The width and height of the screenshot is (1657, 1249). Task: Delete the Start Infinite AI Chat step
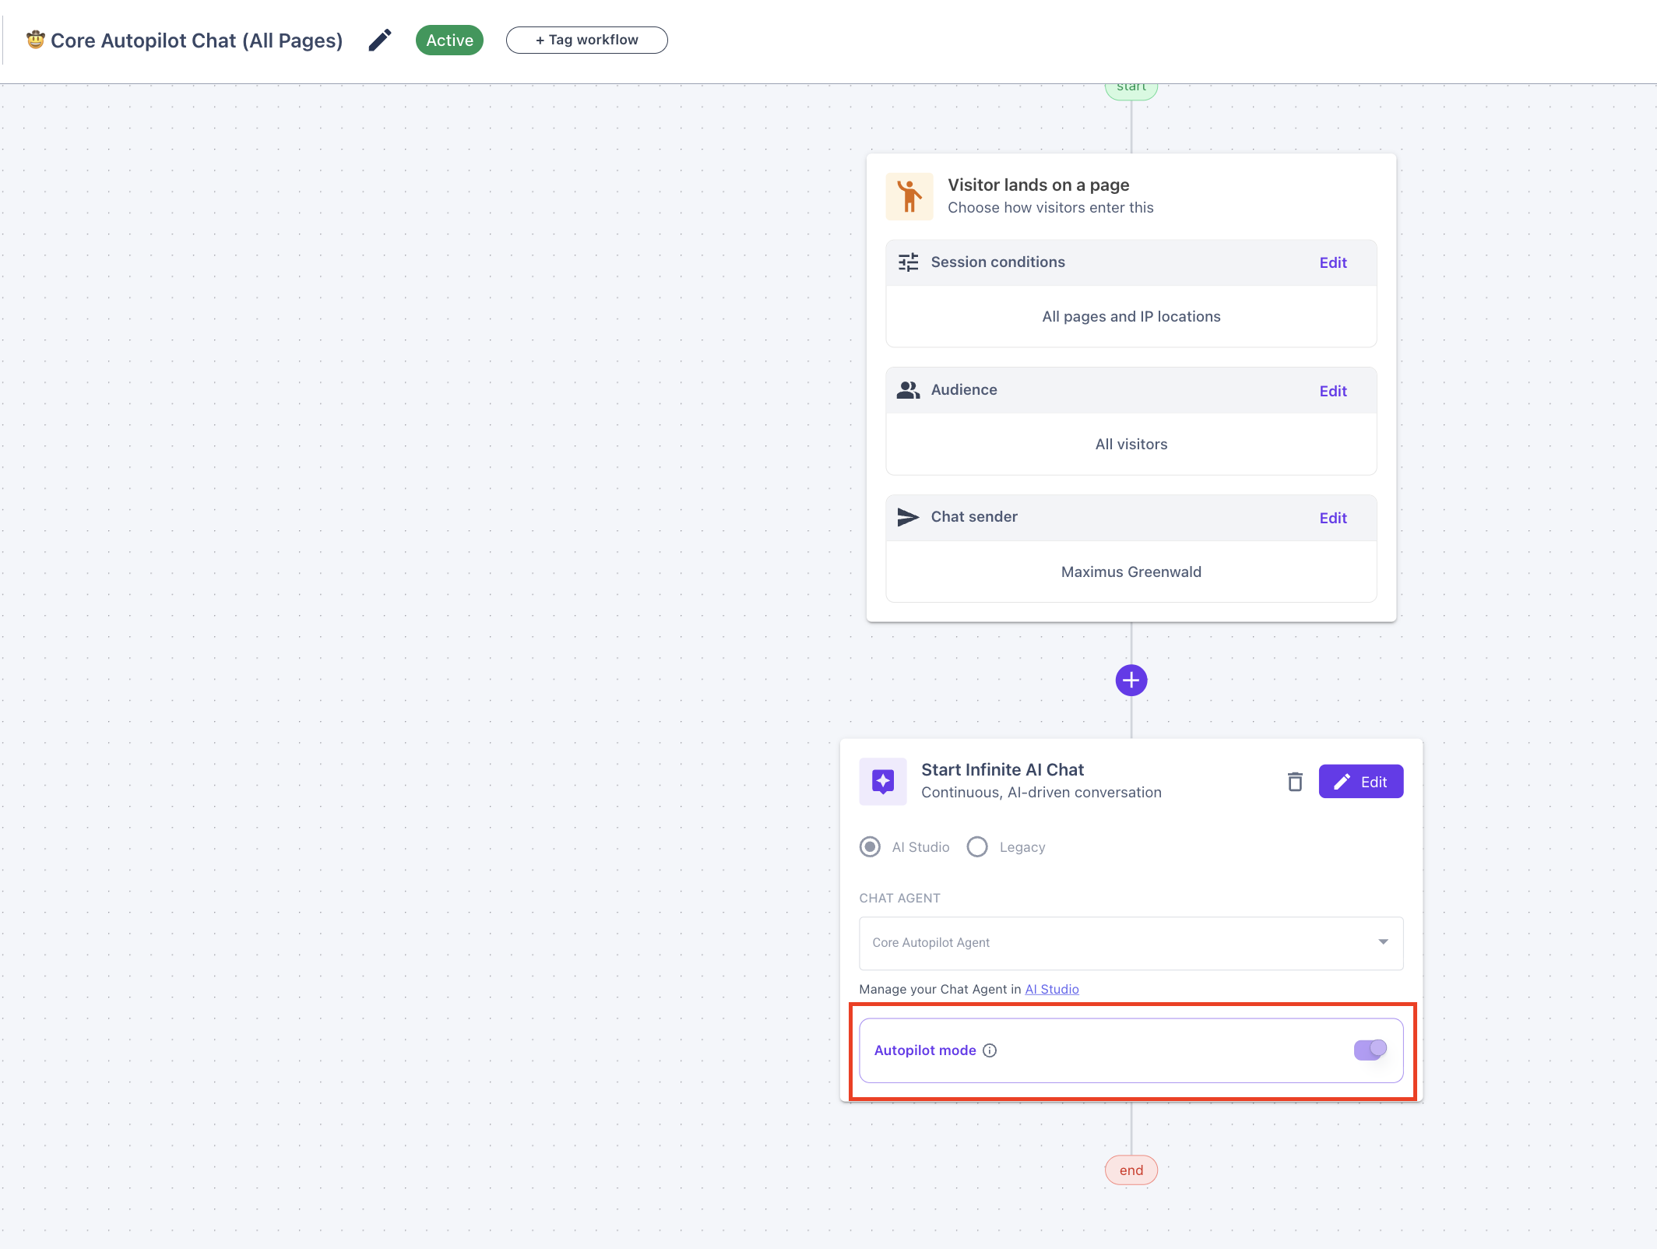tap(1295, 781)
